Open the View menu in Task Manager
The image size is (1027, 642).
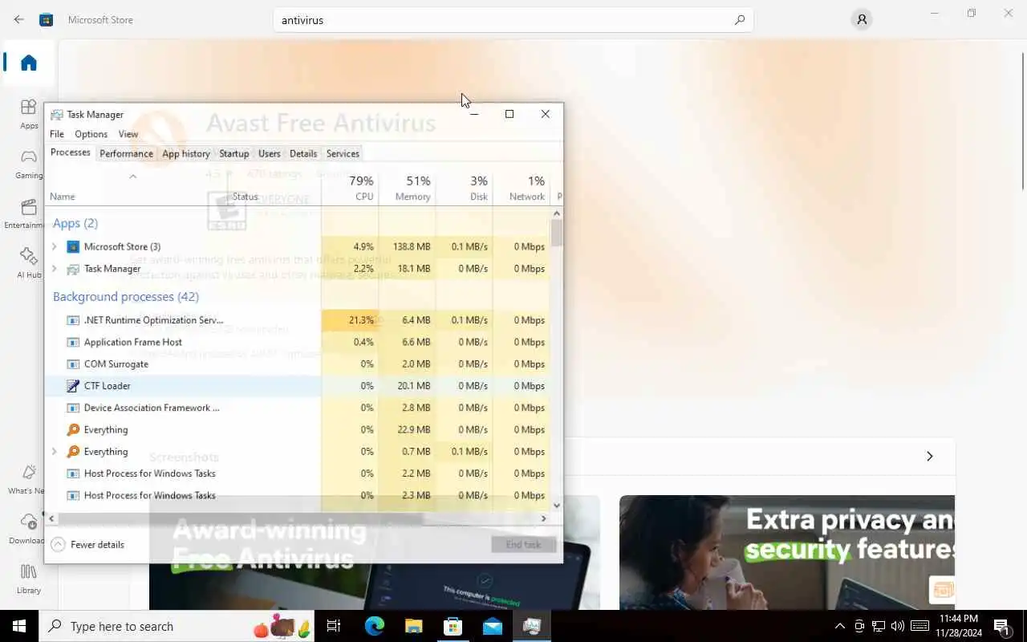128,134
